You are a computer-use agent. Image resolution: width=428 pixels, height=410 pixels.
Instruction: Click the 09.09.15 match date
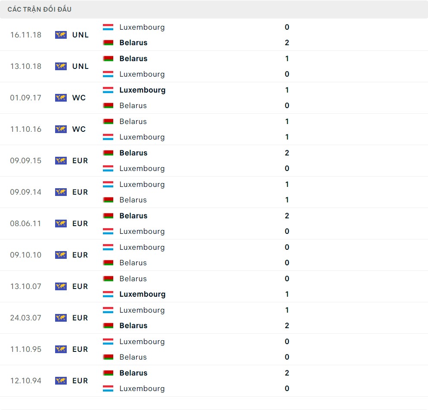pos(26,161)
